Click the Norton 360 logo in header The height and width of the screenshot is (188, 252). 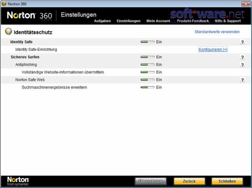coord(29,16)
